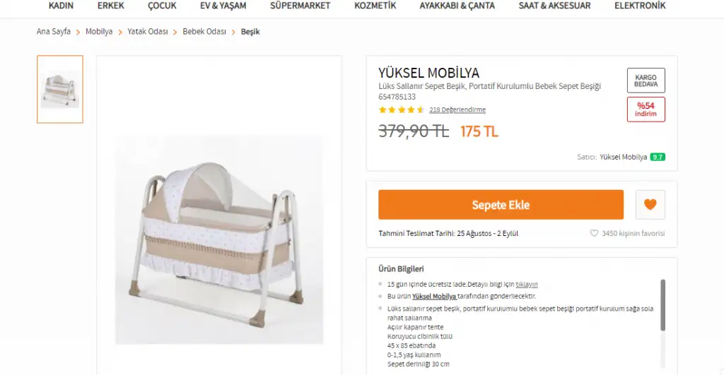Click the main crib product image
This screenshot has width=724, height=375.
tap(219, 239)
